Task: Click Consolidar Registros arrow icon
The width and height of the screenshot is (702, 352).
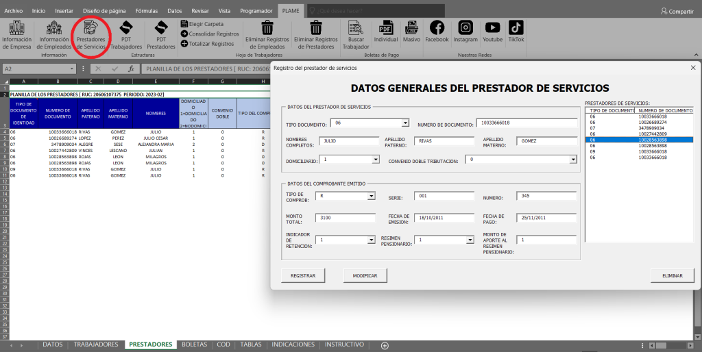Action: click(184, 34)
